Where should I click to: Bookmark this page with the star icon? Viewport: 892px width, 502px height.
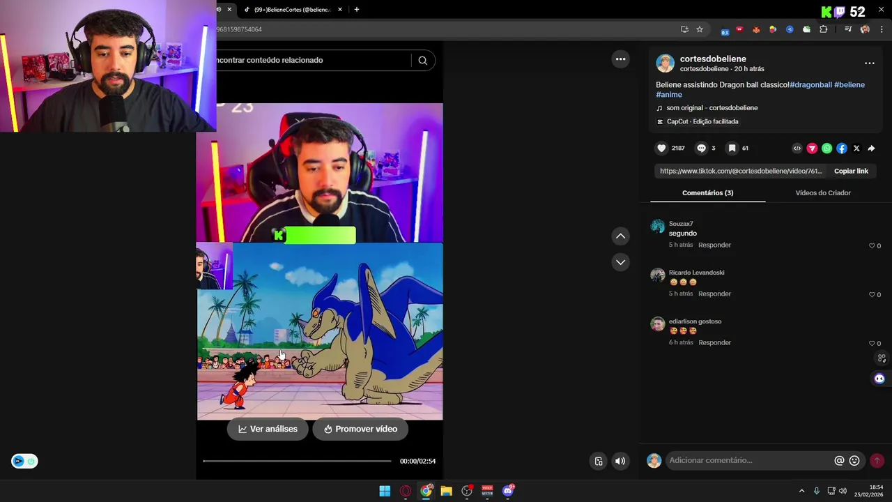point(700,29)
